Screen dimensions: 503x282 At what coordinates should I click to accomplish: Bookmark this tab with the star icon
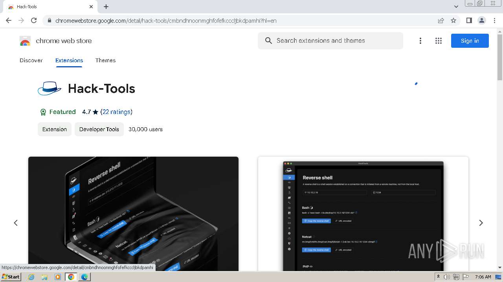tap(453, 20)
